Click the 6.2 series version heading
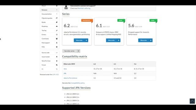The width and height of the screenshot is (196, 110). (67, 26)
